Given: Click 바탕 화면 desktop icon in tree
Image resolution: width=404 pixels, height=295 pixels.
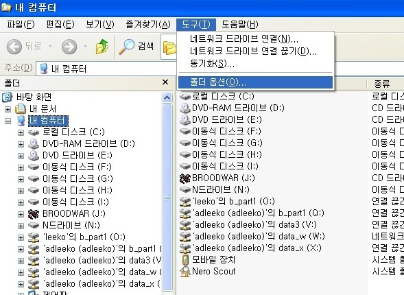Looking at the screenshot, I should click(8, 97).
